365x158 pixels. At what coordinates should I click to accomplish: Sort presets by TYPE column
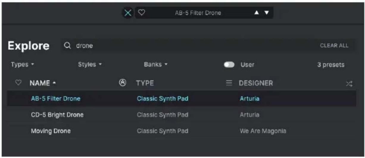(x=145, y=84)
